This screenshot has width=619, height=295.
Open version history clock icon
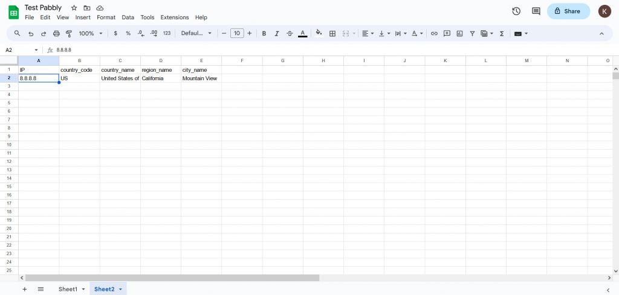pyautogui.click(x=516, y=11)
